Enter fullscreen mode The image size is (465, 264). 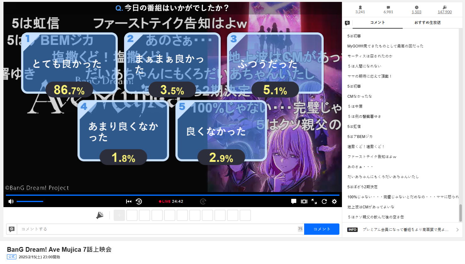(314, 201)
